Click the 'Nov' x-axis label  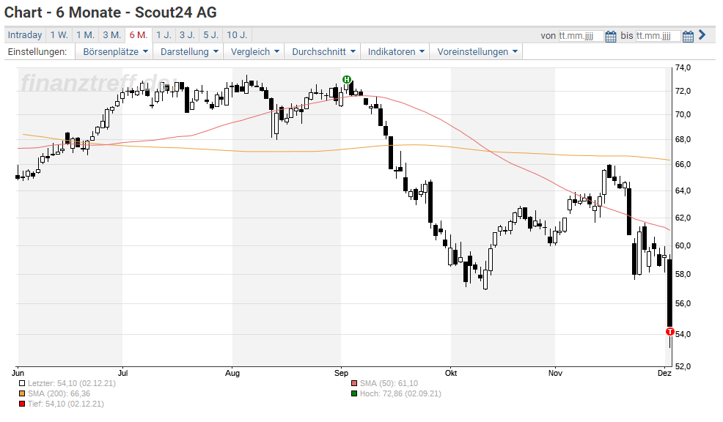[555, 373]
